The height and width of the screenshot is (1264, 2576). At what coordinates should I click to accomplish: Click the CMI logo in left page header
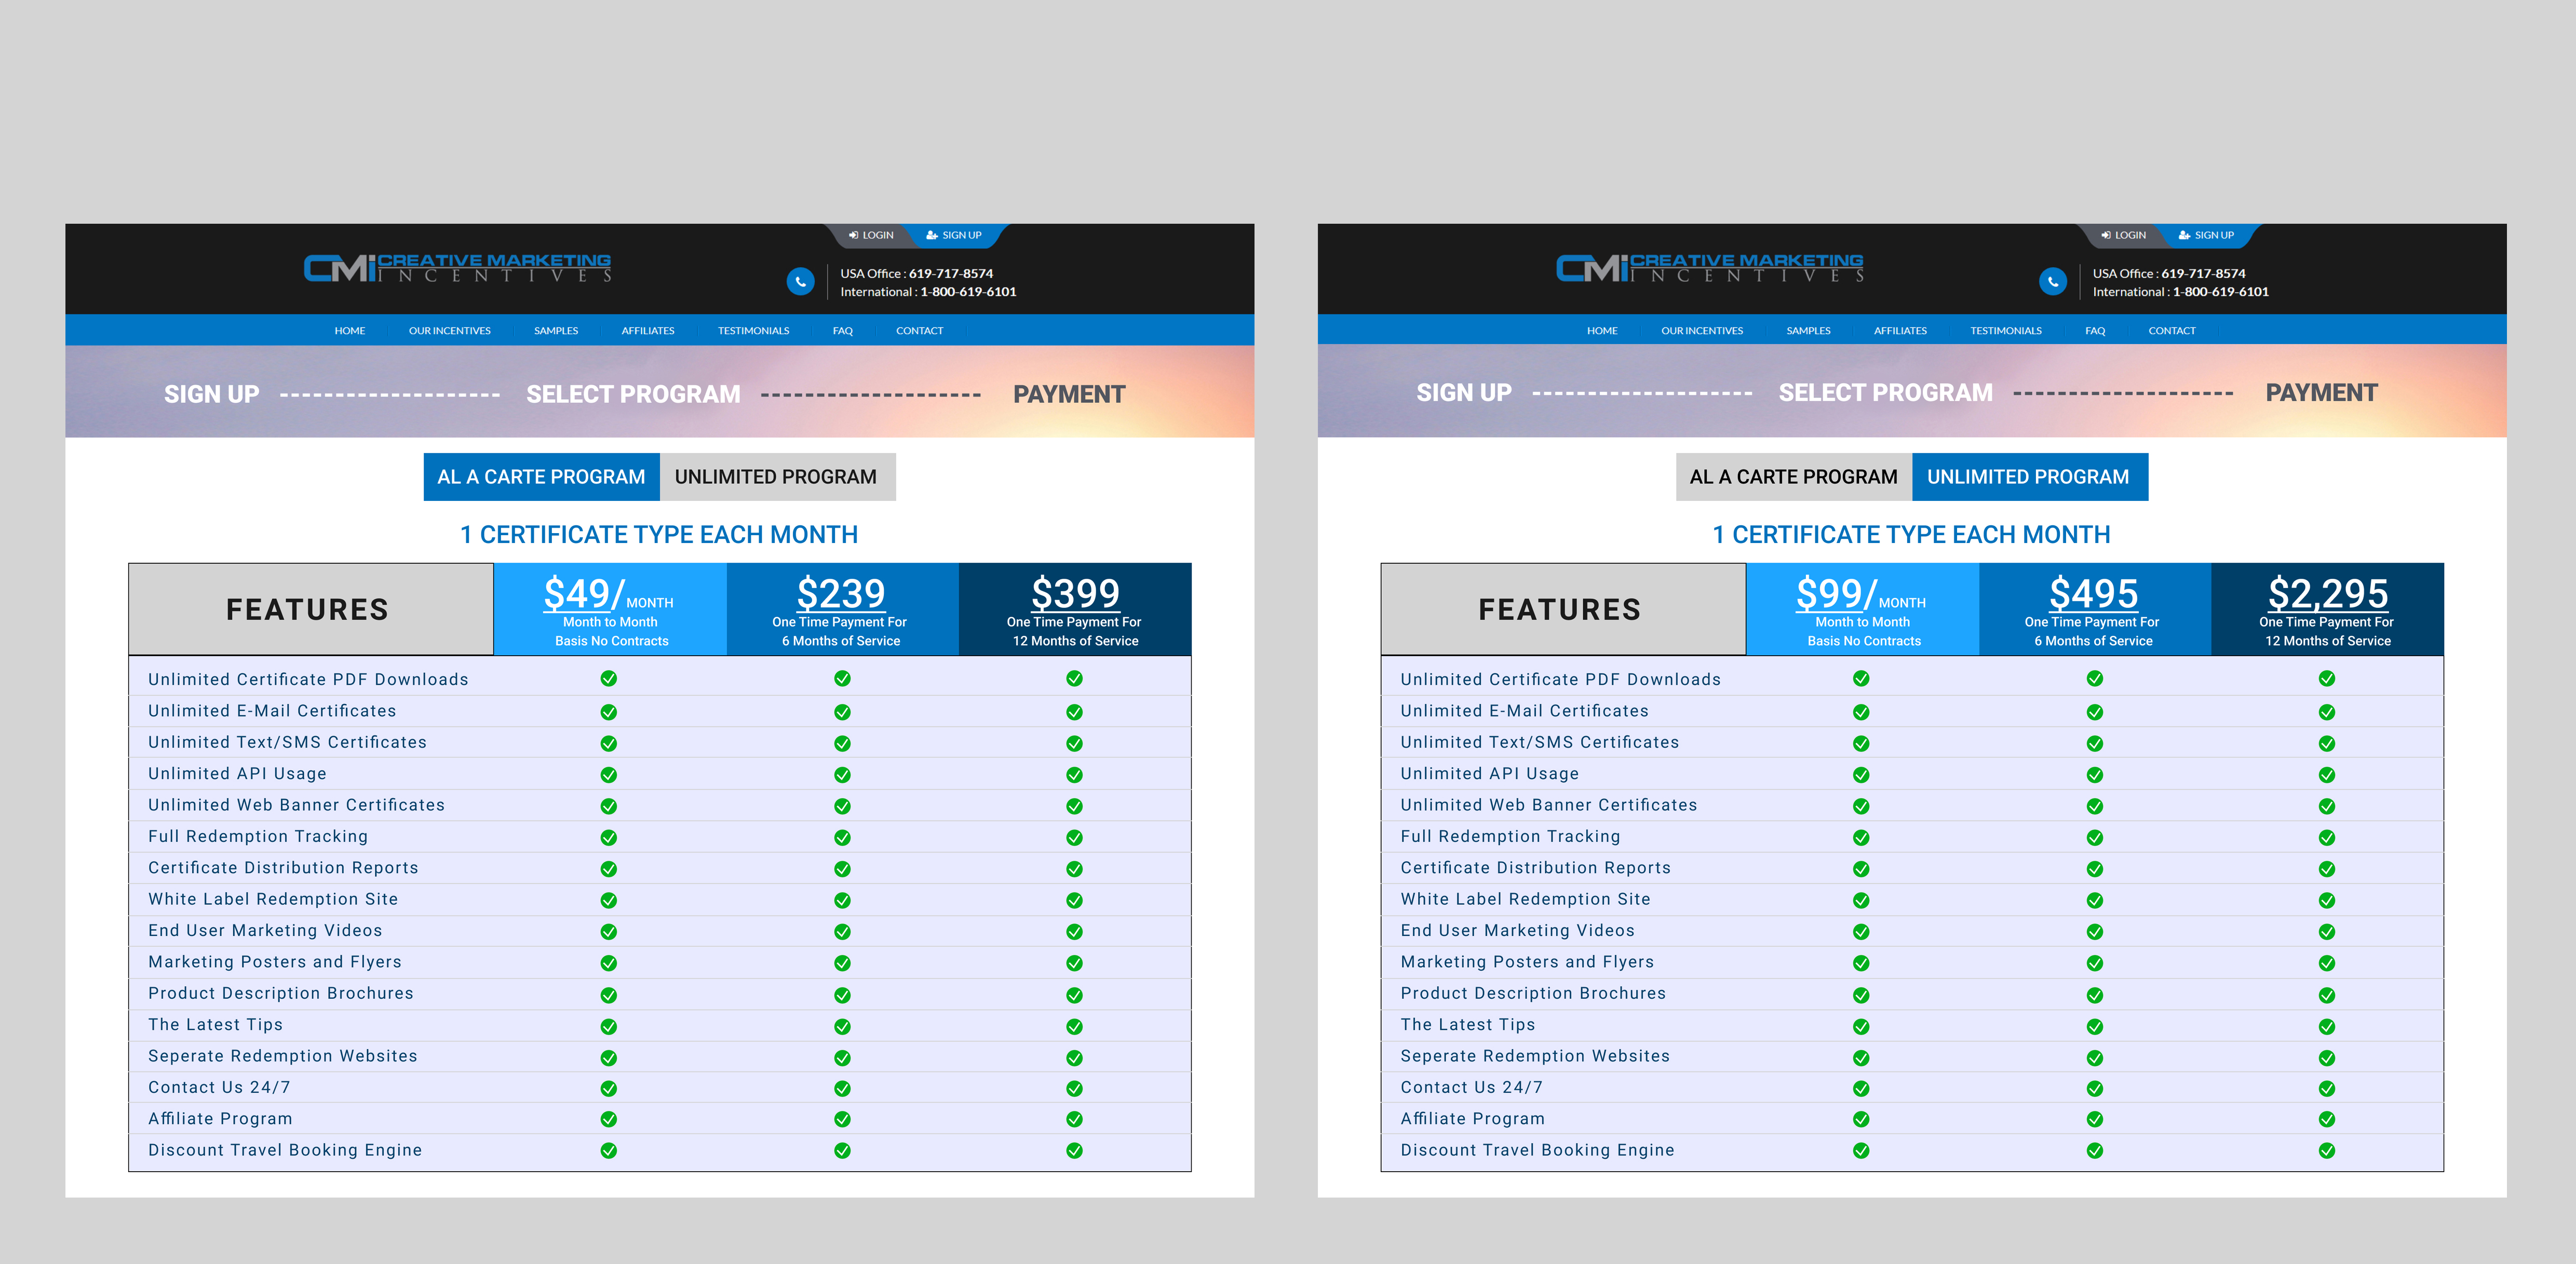tap(457, 268)
